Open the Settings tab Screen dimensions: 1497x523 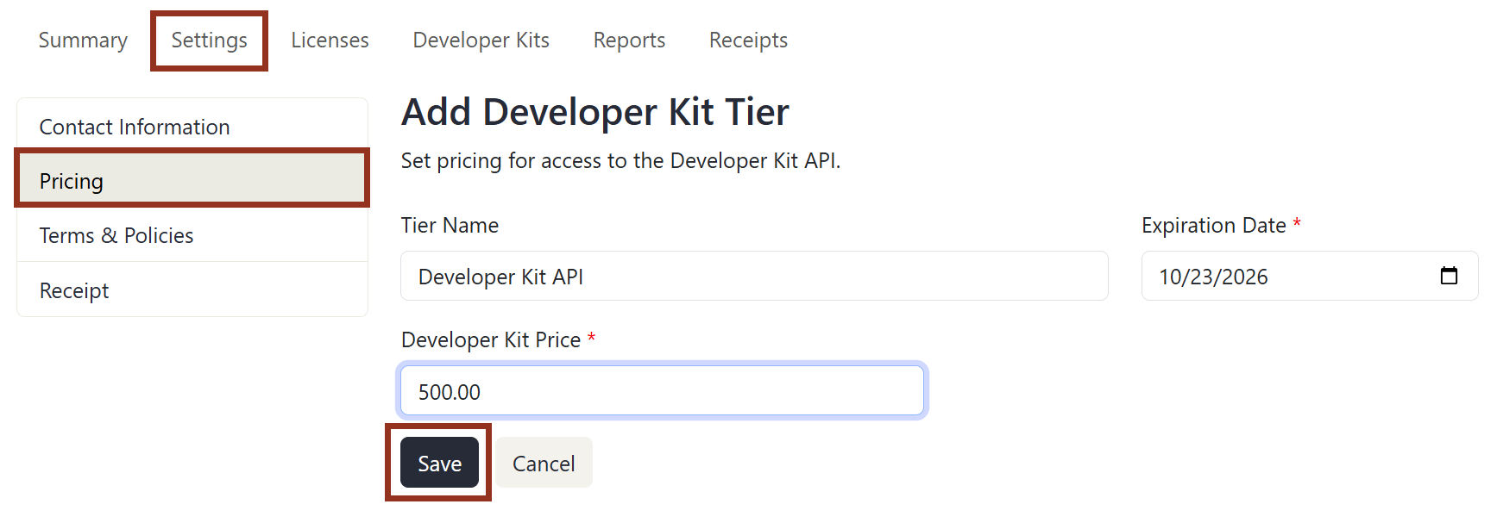[208, 40]
